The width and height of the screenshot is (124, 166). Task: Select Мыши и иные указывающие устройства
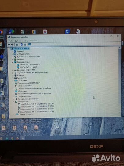(34, 93)
